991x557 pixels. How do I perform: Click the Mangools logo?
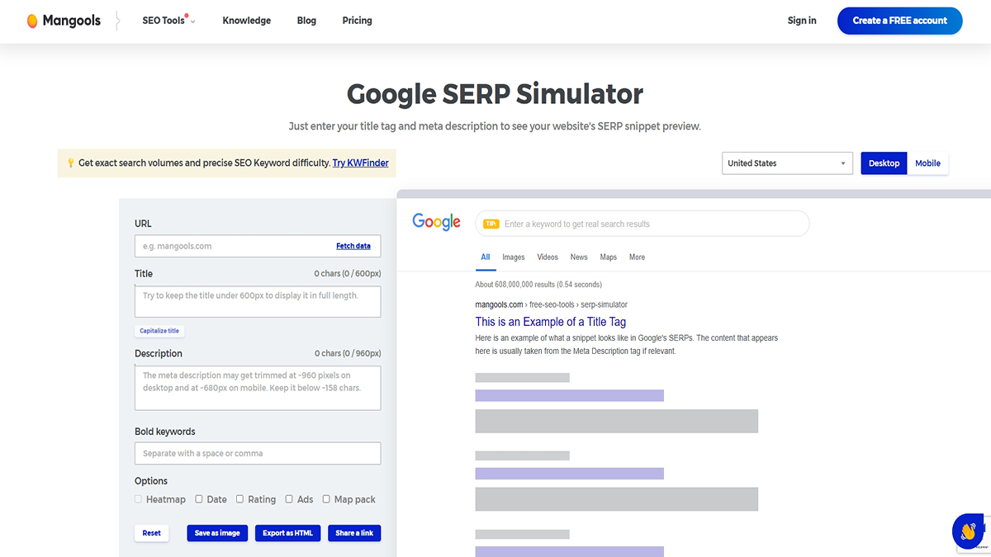(x=64, y=21)
